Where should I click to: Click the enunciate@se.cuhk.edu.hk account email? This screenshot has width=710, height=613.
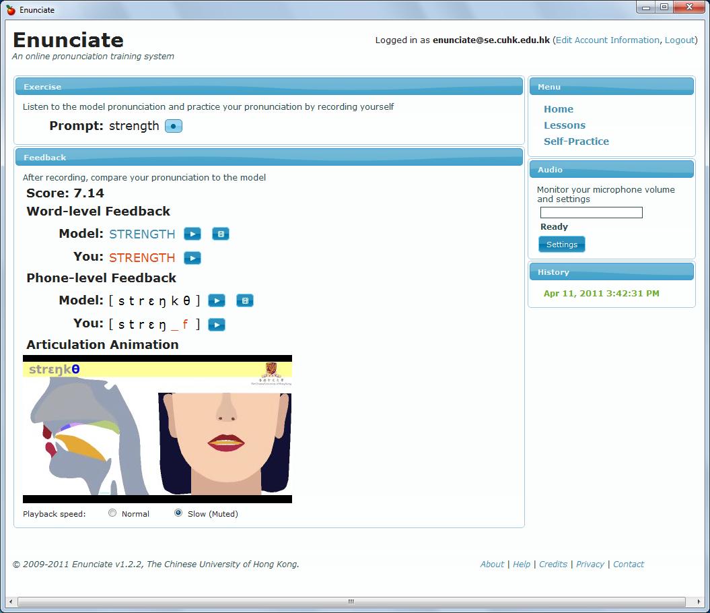(x=491, y=40)
